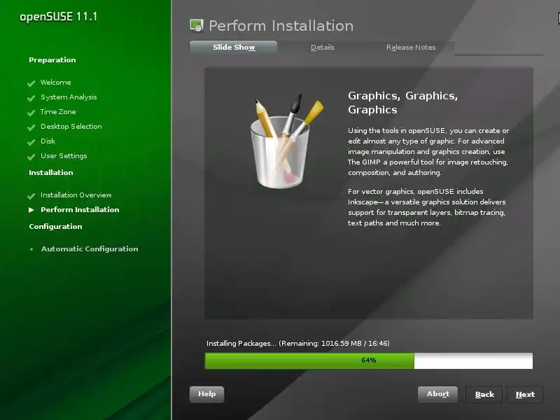Screen dimensions: 560x420
Task: Click the openSUSE 11.1 title
Action: (59, 17)
